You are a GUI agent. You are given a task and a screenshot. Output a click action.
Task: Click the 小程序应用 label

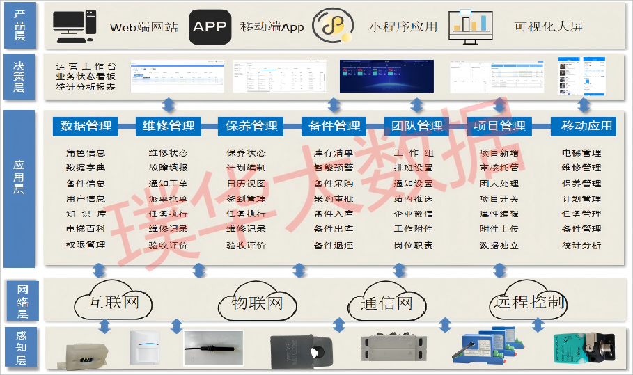(x=403, y=26)
